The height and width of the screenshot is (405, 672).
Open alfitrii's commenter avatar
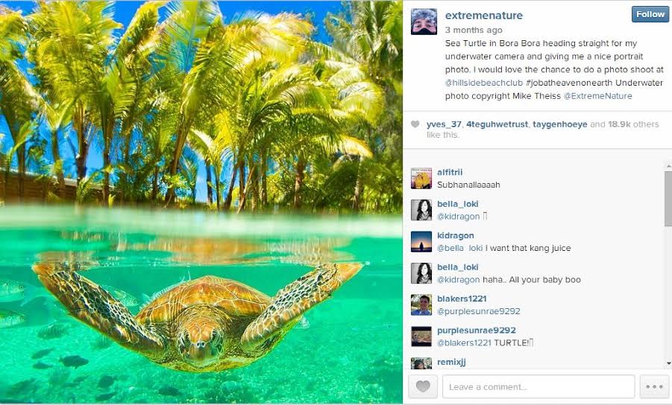tap(421, 179)
